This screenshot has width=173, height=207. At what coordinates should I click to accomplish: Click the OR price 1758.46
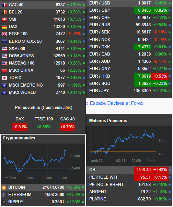pos(143,170)
